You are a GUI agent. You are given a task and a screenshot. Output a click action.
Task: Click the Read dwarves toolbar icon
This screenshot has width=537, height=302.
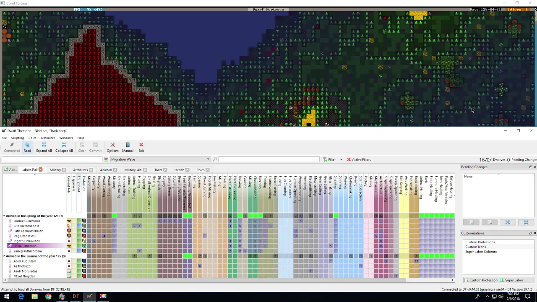[x=27, y=145]
